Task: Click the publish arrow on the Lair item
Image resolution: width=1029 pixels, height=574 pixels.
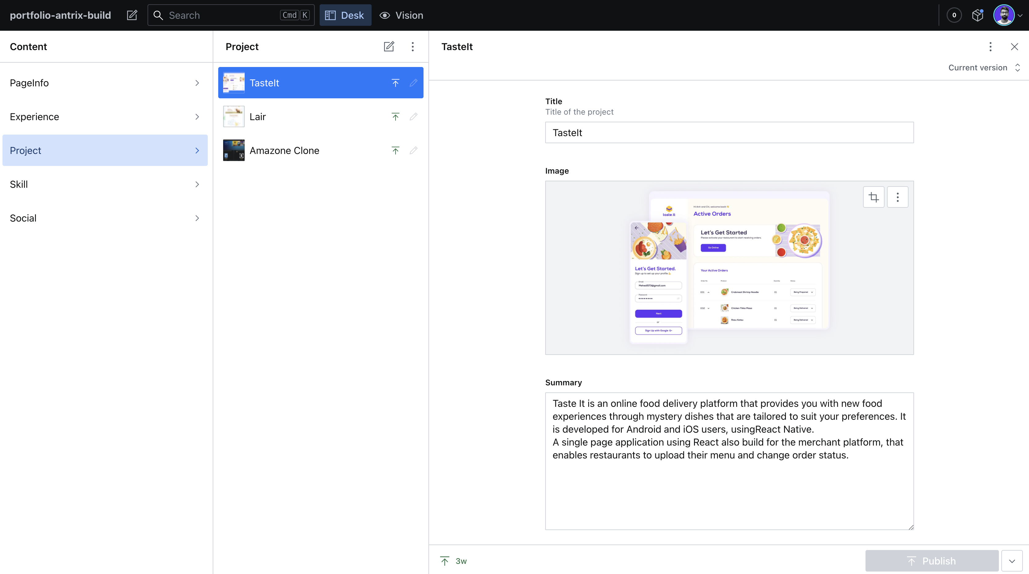Action: 395,116
